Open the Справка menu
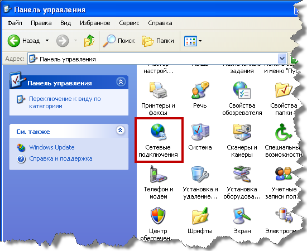This screenshot has width=307, height=251. [x=160, y=23]
